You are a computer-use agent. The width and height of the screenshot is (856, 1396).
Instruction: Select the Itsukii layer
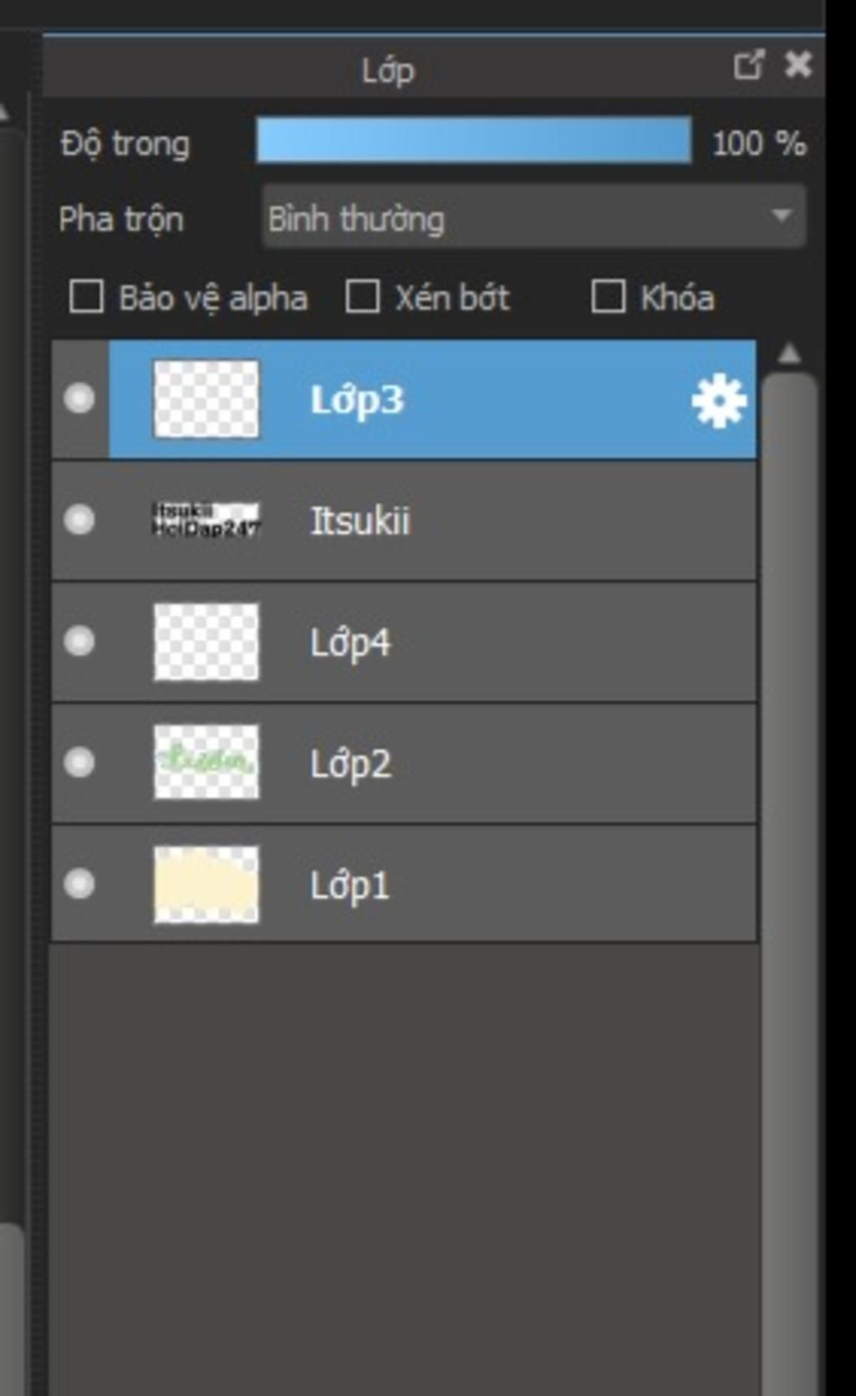tap(405, 520)
